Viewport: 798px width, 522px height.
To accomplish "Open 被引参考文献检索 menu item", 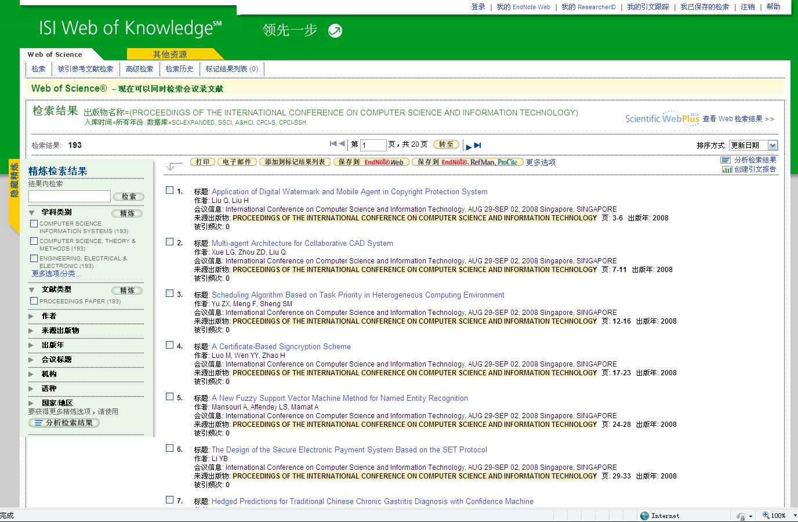I will point(85,68).
